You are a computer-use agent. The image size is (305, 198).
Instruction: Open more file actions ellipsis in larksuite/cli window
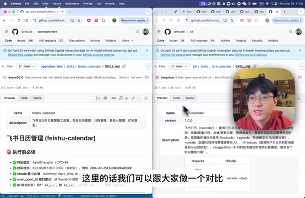pos(302,66)
